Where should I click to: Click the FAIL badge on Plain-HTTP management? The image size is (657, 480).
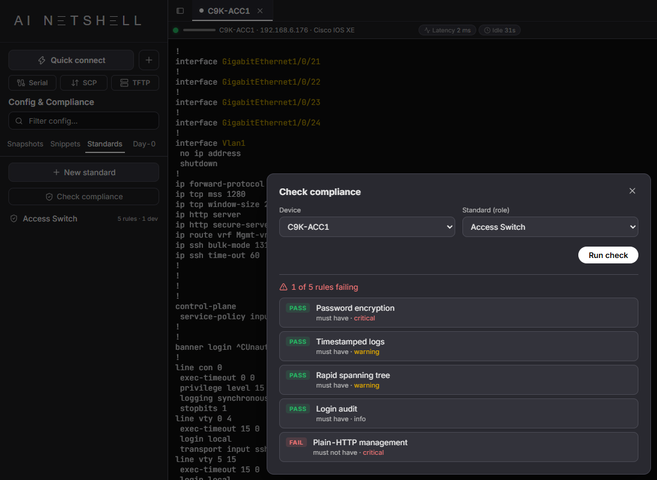click(x=296, y=442)
